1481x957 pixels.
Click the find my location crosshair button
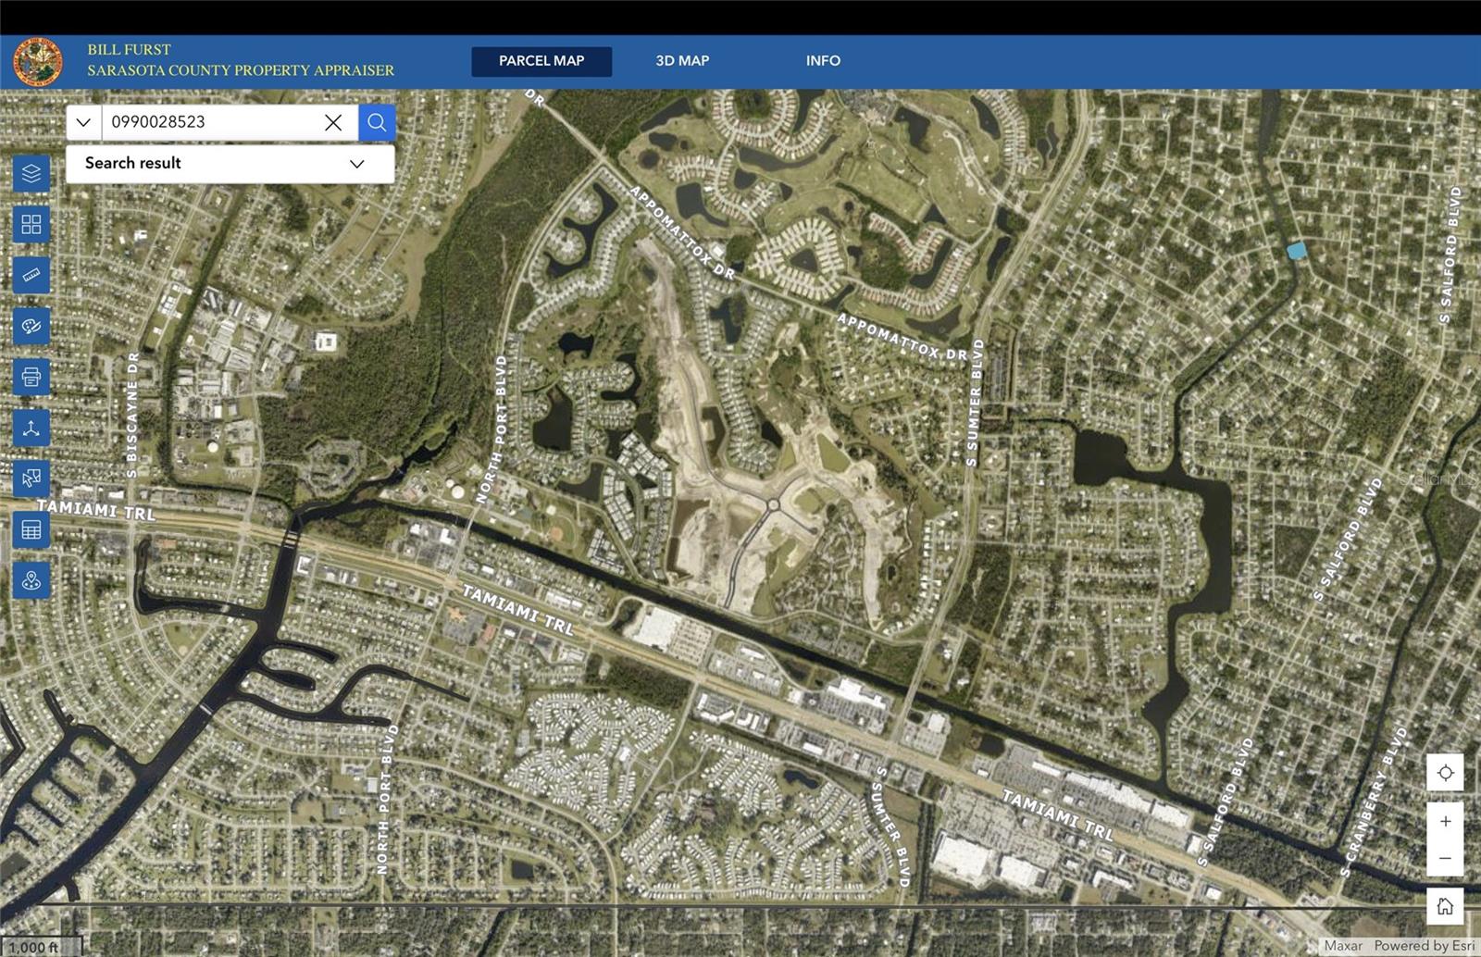(1445, 773)
